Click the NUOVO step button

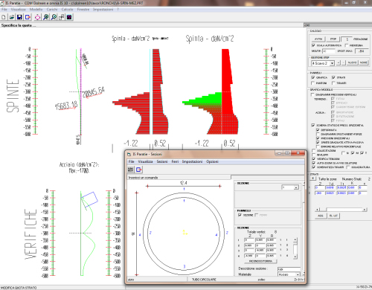(x=352, y=62)
